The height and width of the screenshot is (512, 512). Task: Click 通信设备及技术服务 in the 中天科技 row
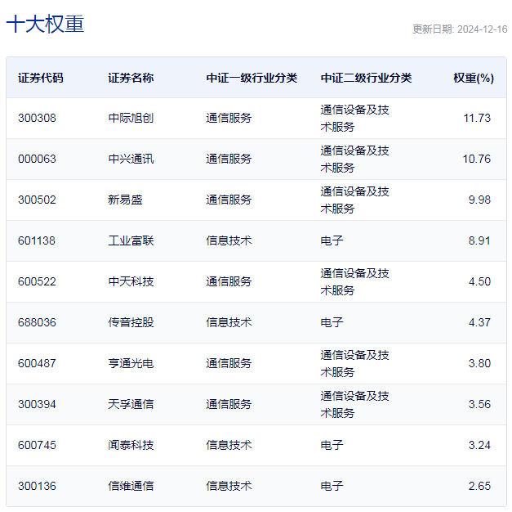(x=354, y=281)
